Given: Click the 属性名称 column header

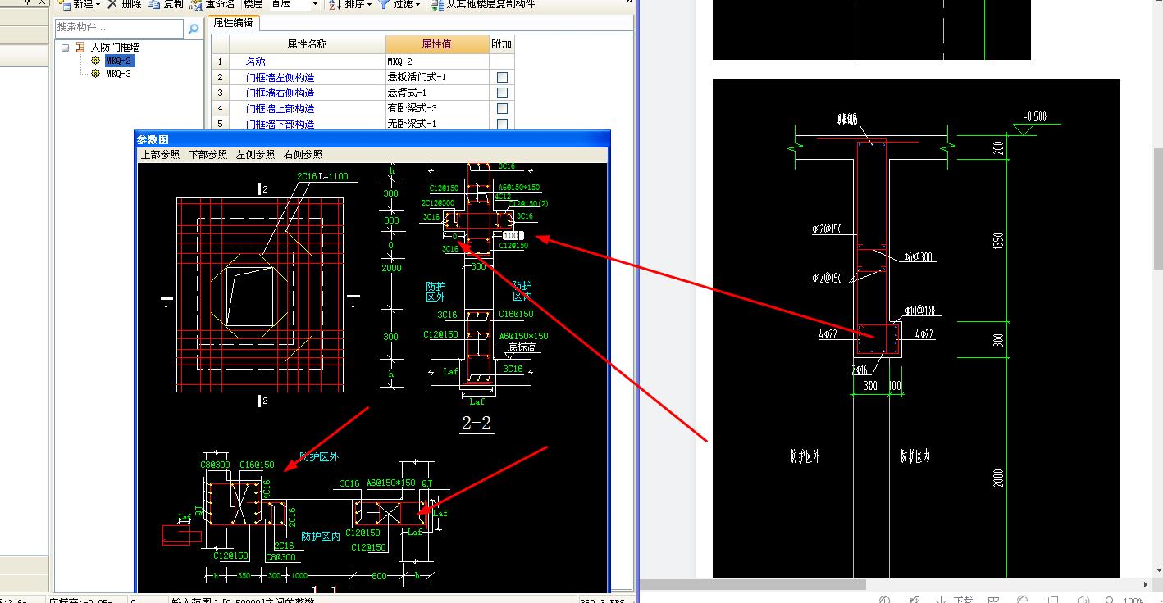Looking at the screenshot, I should [x=307, y=44].
